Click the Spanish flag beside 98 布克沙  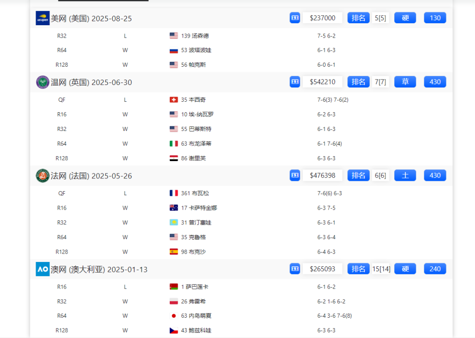coord(174,252)
